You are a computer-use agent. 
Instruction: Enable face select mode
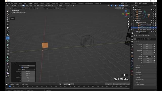pyautogui.click(x=24, y=6)
